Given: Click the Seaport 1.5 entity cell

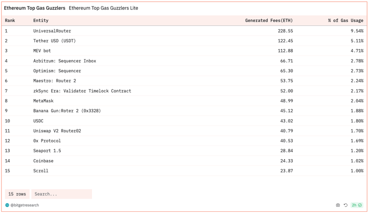Looking at the screenshot, I should [x=47, y=151].
